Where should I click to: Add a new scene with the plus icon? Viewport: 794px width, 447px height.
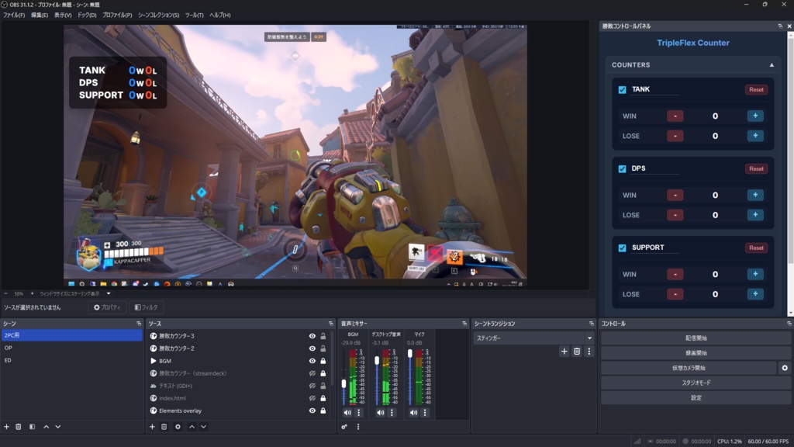[6, 427]
